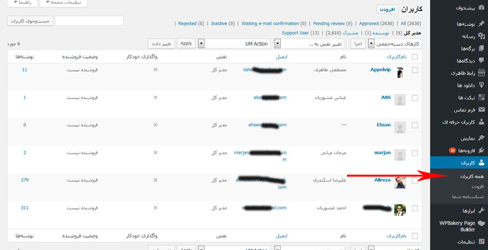Click the جست‌وجوی کاربران search button
Viewport: 488px width, 250px height.
click(x=30, y=21)
